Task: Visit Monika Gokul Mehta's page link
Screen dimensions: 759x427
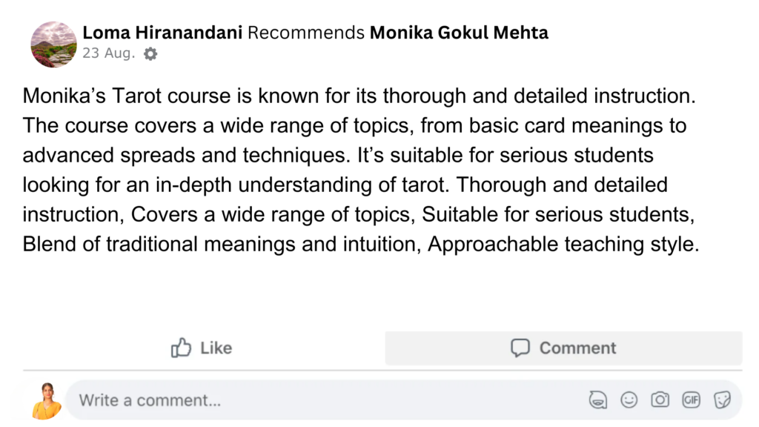Action: 459,33
